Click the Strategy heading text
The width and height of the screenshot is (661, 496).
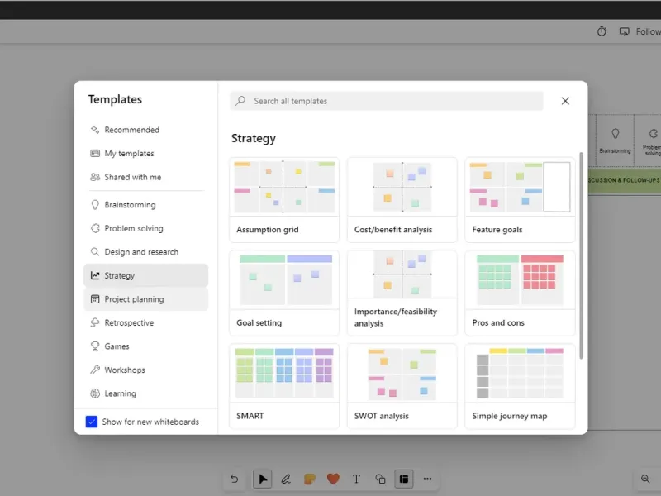click(x=254, y=138)
